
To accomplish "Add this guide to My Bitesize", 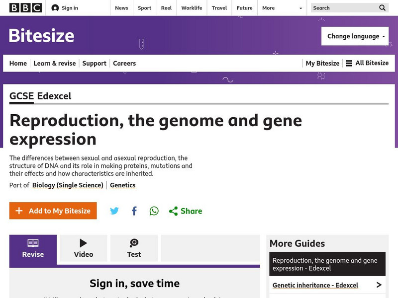I will tap(53, 211).
